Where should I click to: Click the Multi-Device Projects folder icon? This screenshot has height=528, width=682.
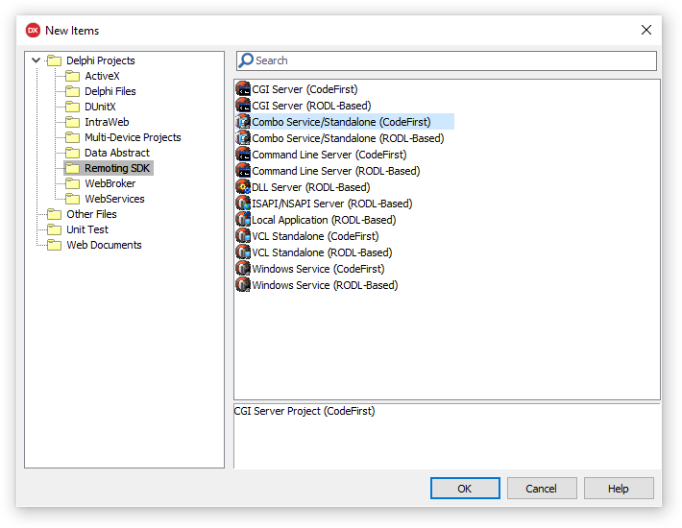click(x=73, y=137)
